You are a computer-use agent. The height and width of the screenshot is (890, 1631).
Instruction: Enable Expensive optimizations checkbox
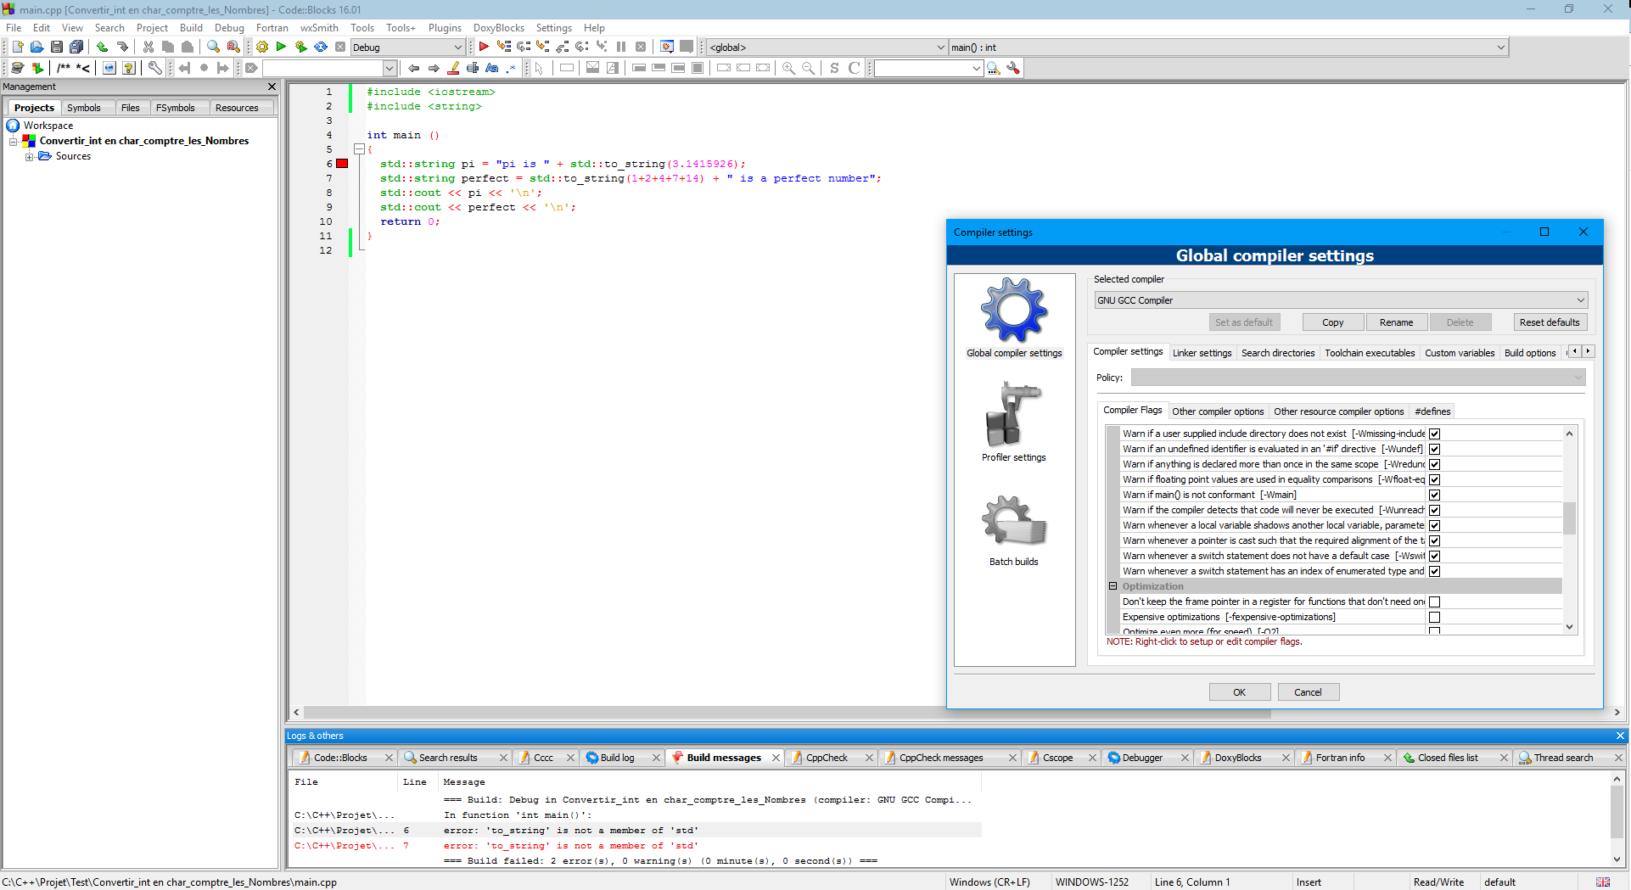(x=1434, y=618)
